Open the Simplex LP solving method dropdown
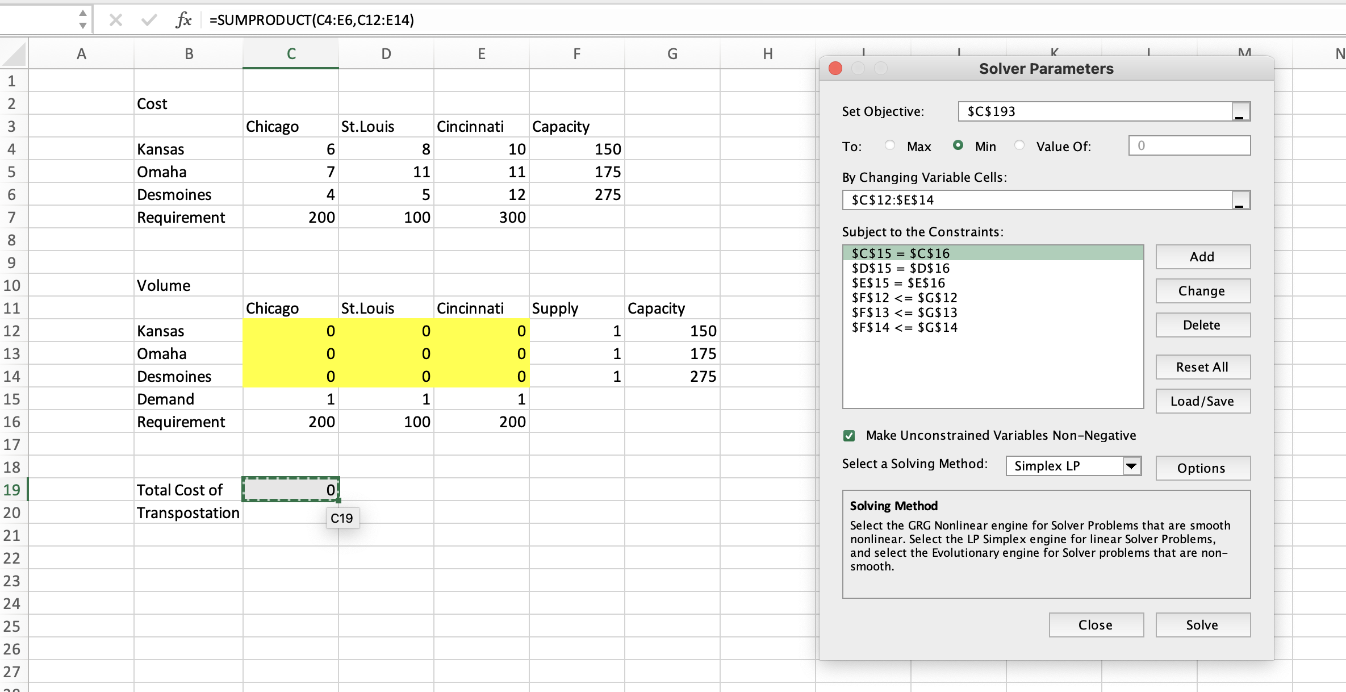 tap(1131, 466)
